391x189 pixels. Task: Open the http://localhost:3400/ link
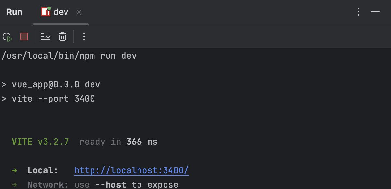[131, 170]
